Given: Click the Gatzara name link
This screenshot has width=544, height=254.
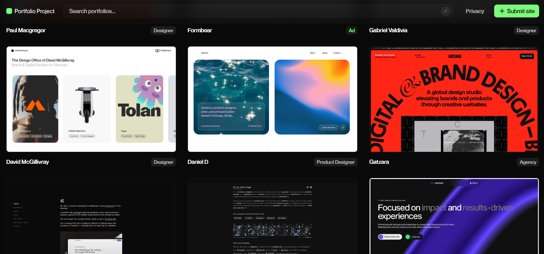Looking at the screenshot, I should (379, 162).
